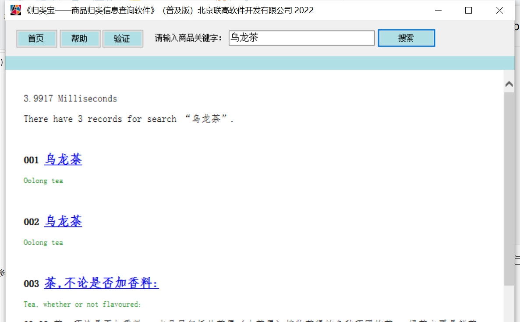Click the 帮助 help button
520x322 pixels.
pos(80,38)
